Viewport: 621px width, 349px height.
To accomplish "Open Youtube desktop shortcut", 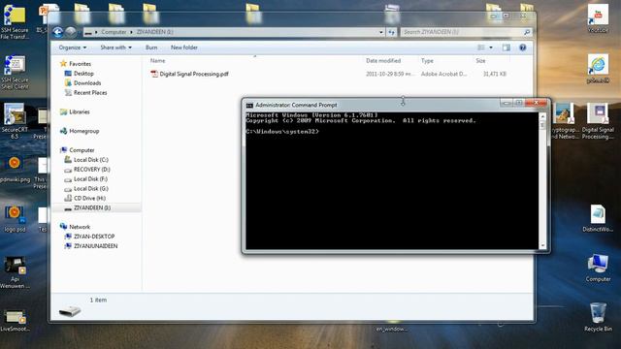I will pyautogui.click(x=598, y=18).
